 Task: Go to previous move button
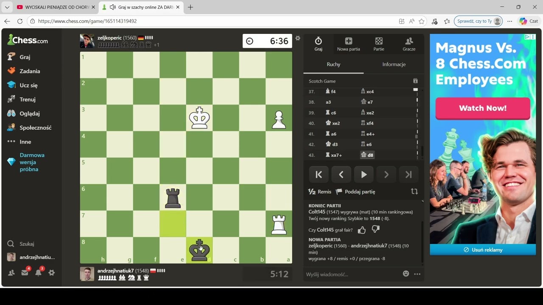341,175
